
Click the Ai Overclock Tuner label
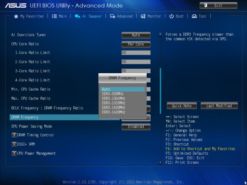click(29, 35)
